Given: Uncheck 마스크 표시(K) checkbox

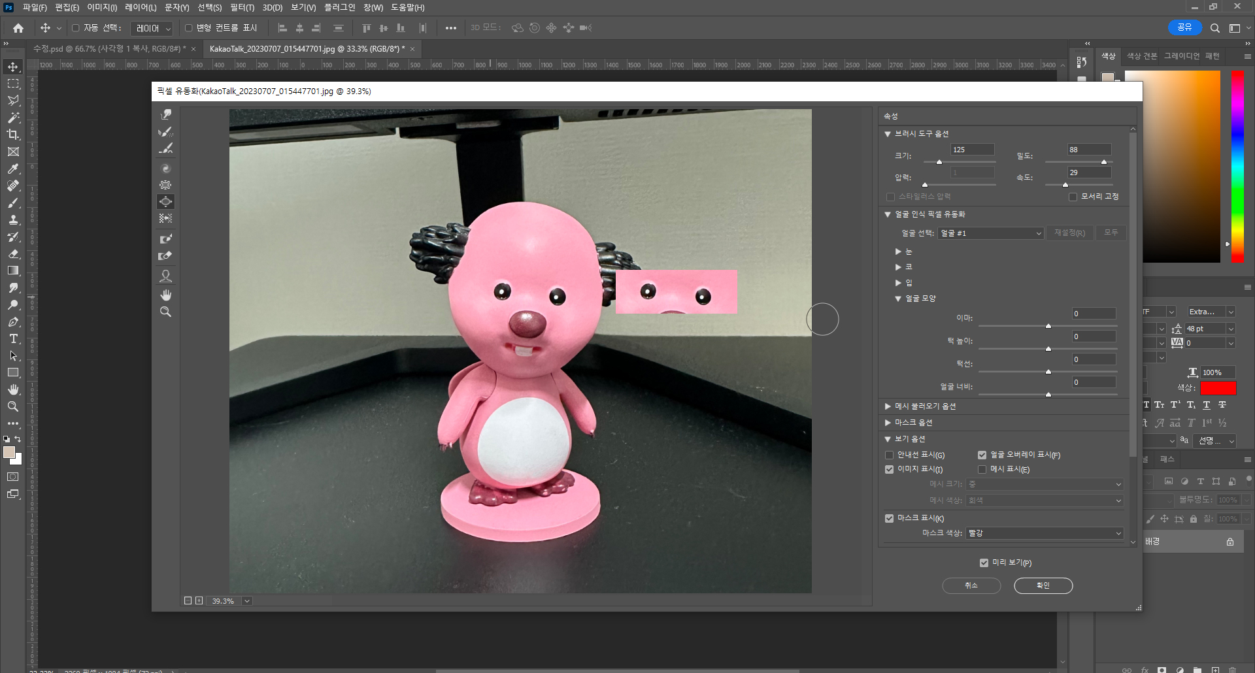Looking at the screenshot, I should [889, 518].
